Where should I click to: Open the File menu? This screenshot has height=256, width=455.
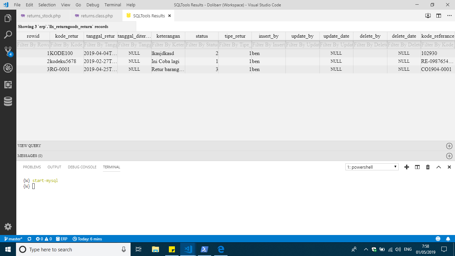pyautogui.click(x=17, y=5)
